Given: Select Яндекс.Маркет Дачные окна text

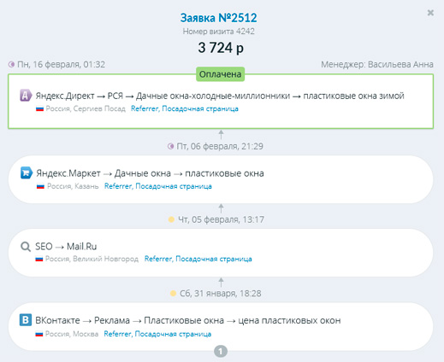Looking at the screenshot, I should pyautogui.click(x=150, y=173).
